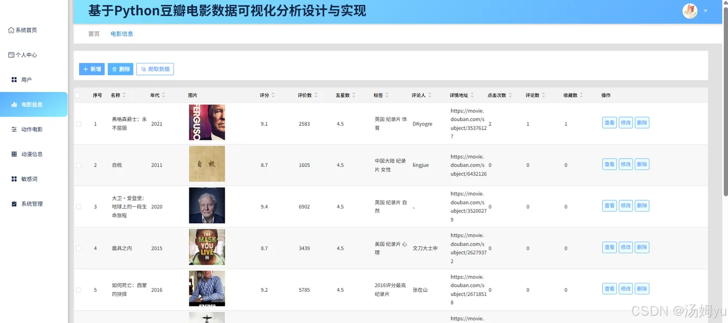The image size is (728, 323).
Task: Click 删除 for row 5 如何死亡
Action: pos(642,289)
